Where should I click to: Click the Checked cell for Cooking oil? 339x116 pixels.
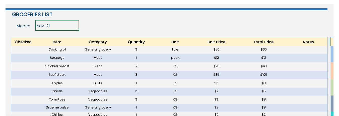click(23, 49)
